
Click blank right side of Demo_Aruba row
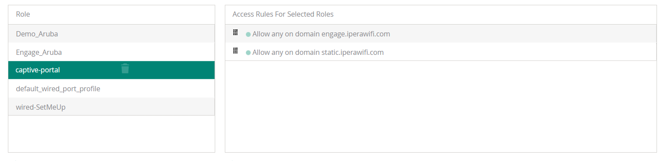coord(136,34)
